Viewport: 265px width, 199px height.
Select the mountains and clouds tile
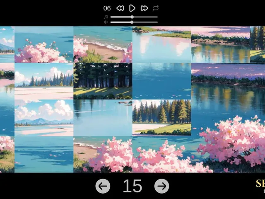tap(44, 118)
